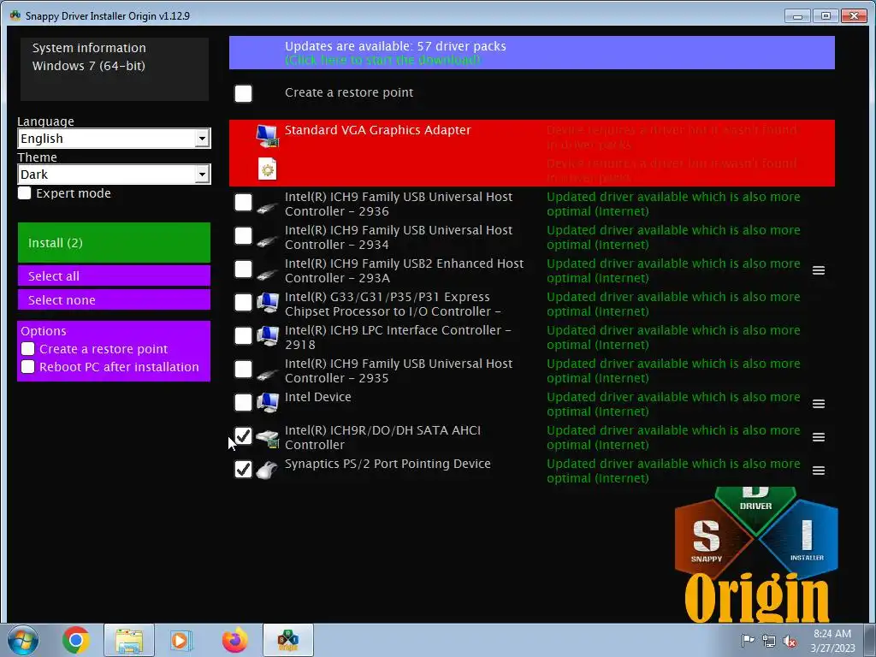Check the Intel Device driver box
The image size is (876, 657).
[243, 402]
